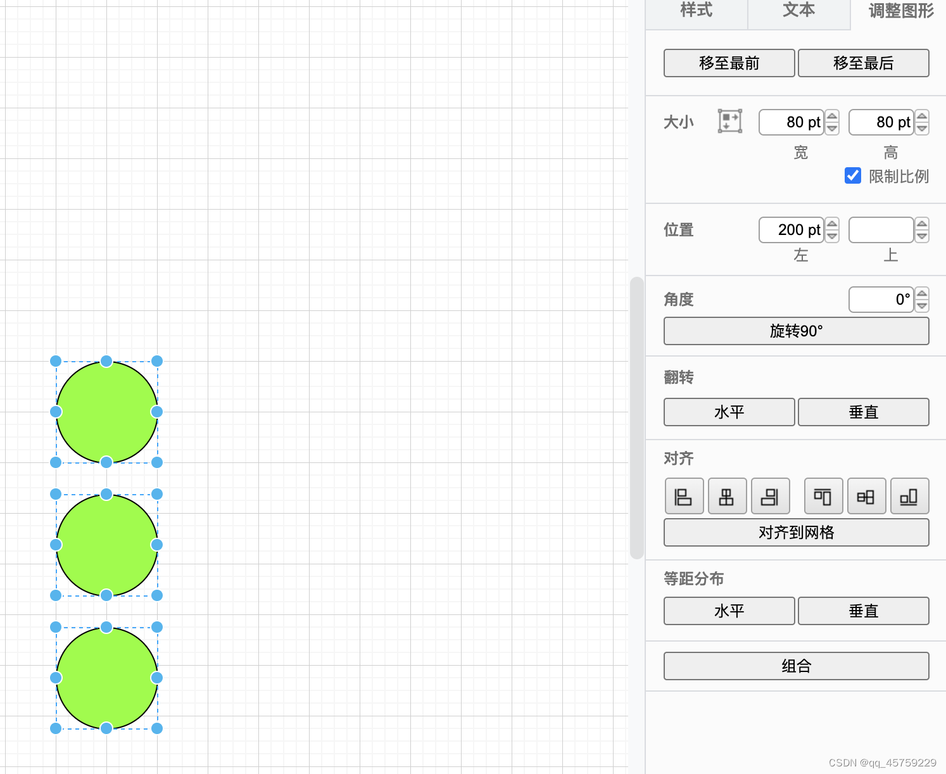946x774 pixels.
Task: Click middle circle's right-middle resize handle
Action: click(x=157, y=545)
